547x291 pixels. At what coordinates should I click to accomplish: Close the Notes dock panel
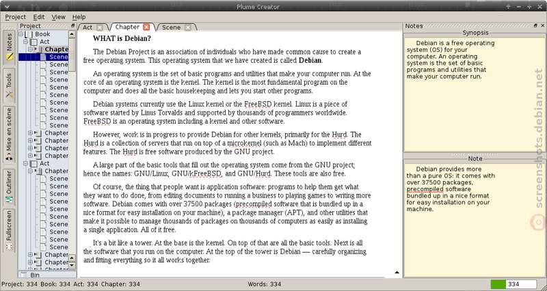coord(542,26)
